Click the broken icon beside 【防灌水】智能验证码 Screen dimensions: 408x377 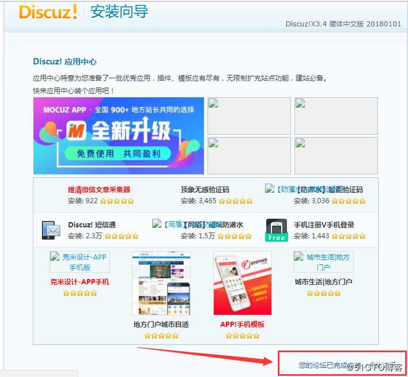270,188
